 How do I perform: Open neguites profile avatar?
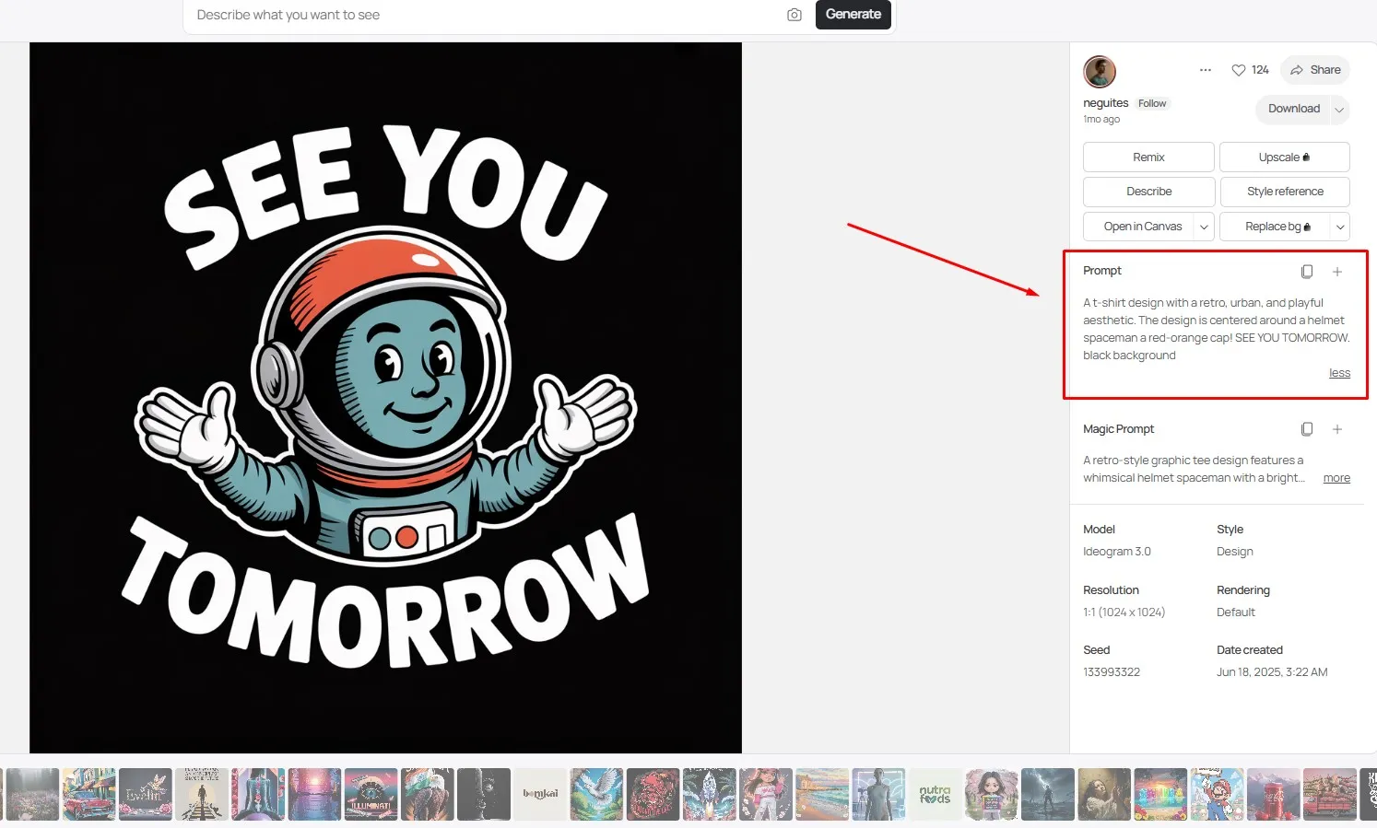tap(1100, 71)
